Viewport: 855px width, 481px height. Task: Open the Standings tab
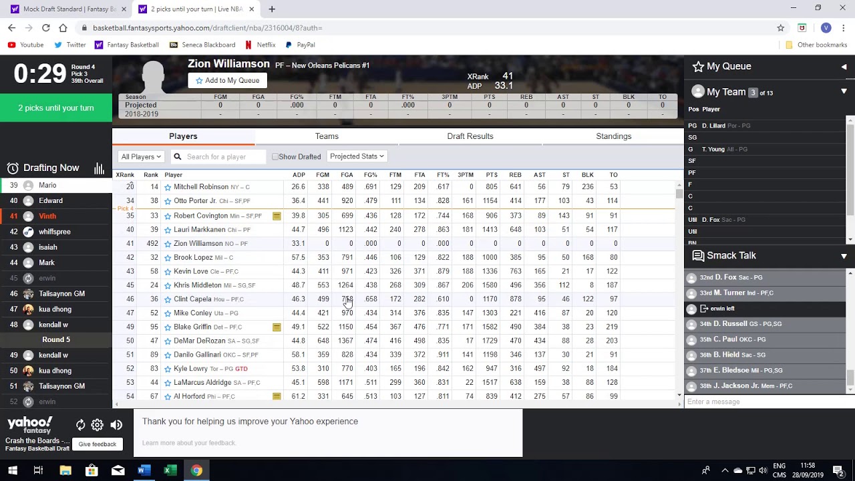pos(613,136)
